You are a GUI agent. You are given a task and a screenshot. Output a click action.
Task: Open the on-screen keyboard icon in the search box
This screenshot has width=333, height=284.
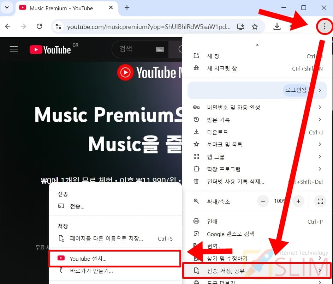click(160, 49)
